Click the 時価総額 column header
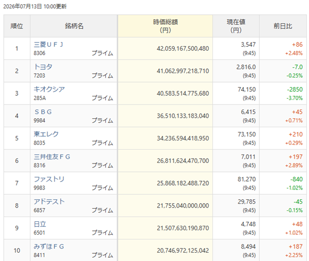This screenshot has width=309, height=261. pos(166,26)
